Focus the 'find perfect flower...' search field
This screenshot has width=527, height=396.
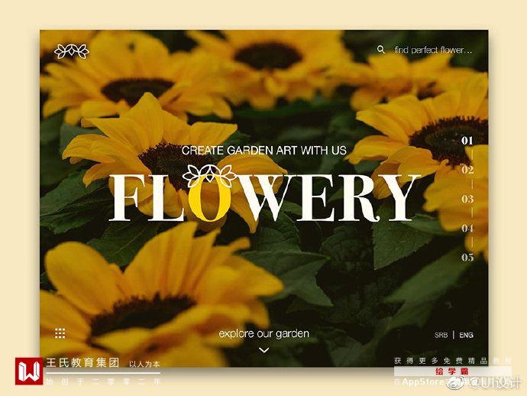click(433, 50)
